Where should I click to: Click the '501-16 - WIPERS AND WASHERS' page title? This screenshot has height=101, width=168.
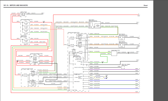click(16, 5)
